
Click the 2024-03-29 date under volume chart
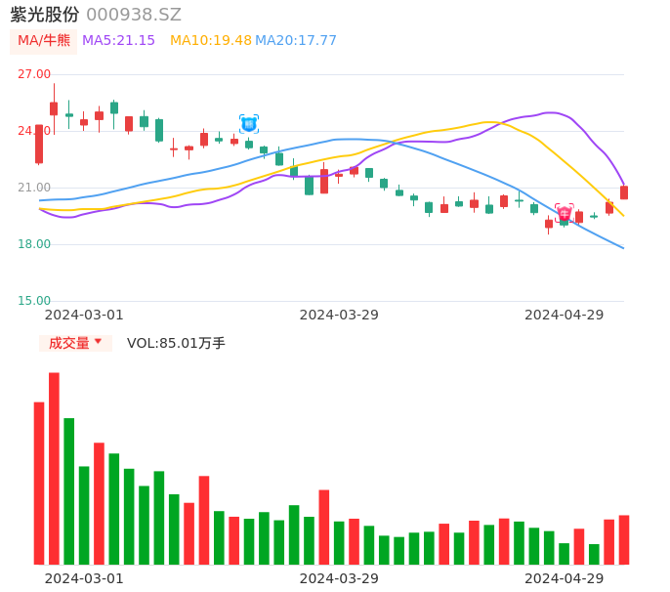click(339, 578)
